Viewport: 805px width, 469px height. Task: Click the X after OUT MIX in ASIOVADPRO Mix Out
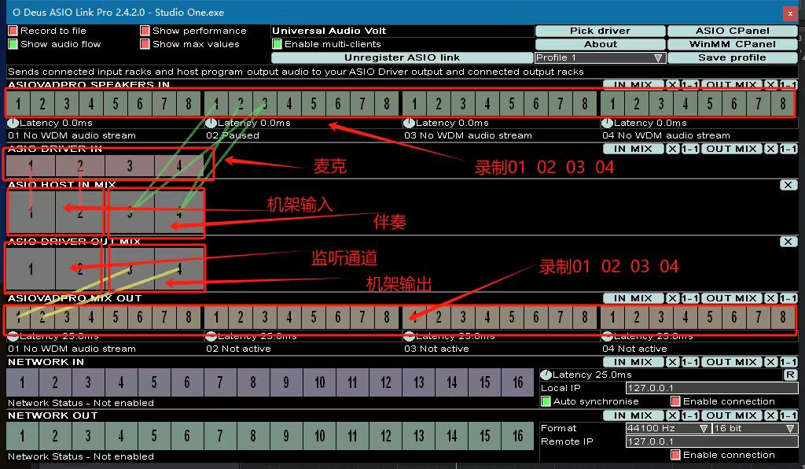click(770, 298)
